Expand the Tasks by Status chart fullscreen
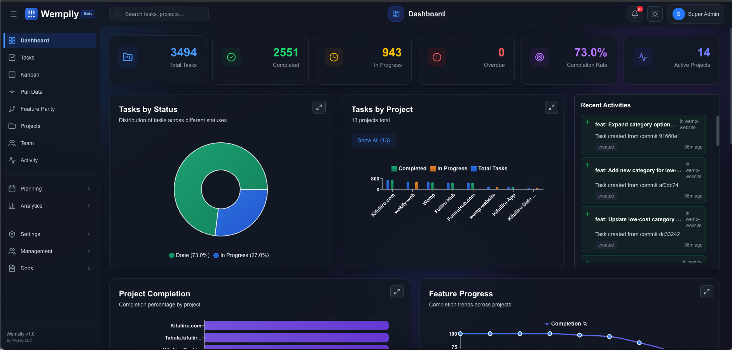The width and height of the screenshot is (732, 350). coord(319,107)
